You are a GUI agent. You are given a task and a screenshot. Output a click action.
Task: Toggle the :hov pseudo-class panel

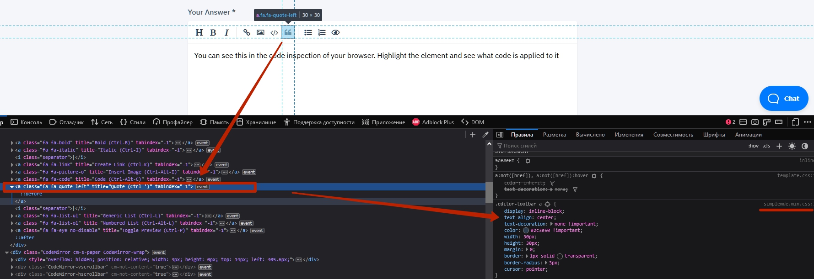[753, 146]
